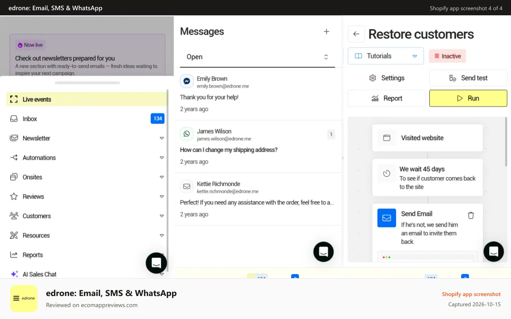Run the Restore customers automation
This screenshot has width=511, height=319.
pos(468,98)
